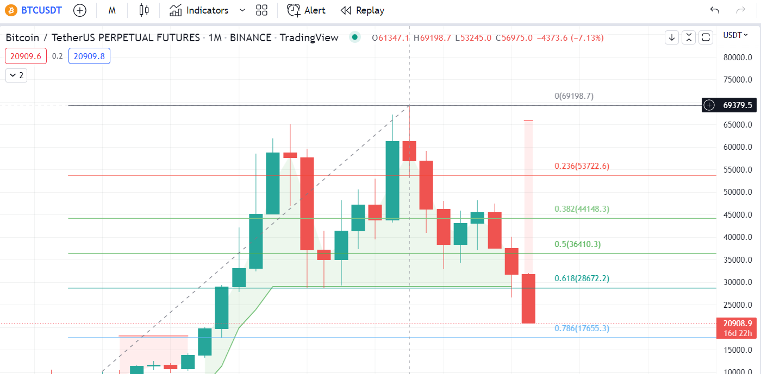Viewport: 761px width, 374px height.
Task: Click the Bitcoin / TetherUS PERPETUAL FUTURES title
Action: pos(103,37)
